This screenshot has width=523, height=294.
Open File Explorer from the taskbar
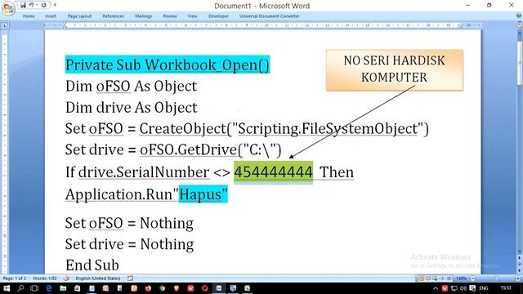tap(63, 288)
